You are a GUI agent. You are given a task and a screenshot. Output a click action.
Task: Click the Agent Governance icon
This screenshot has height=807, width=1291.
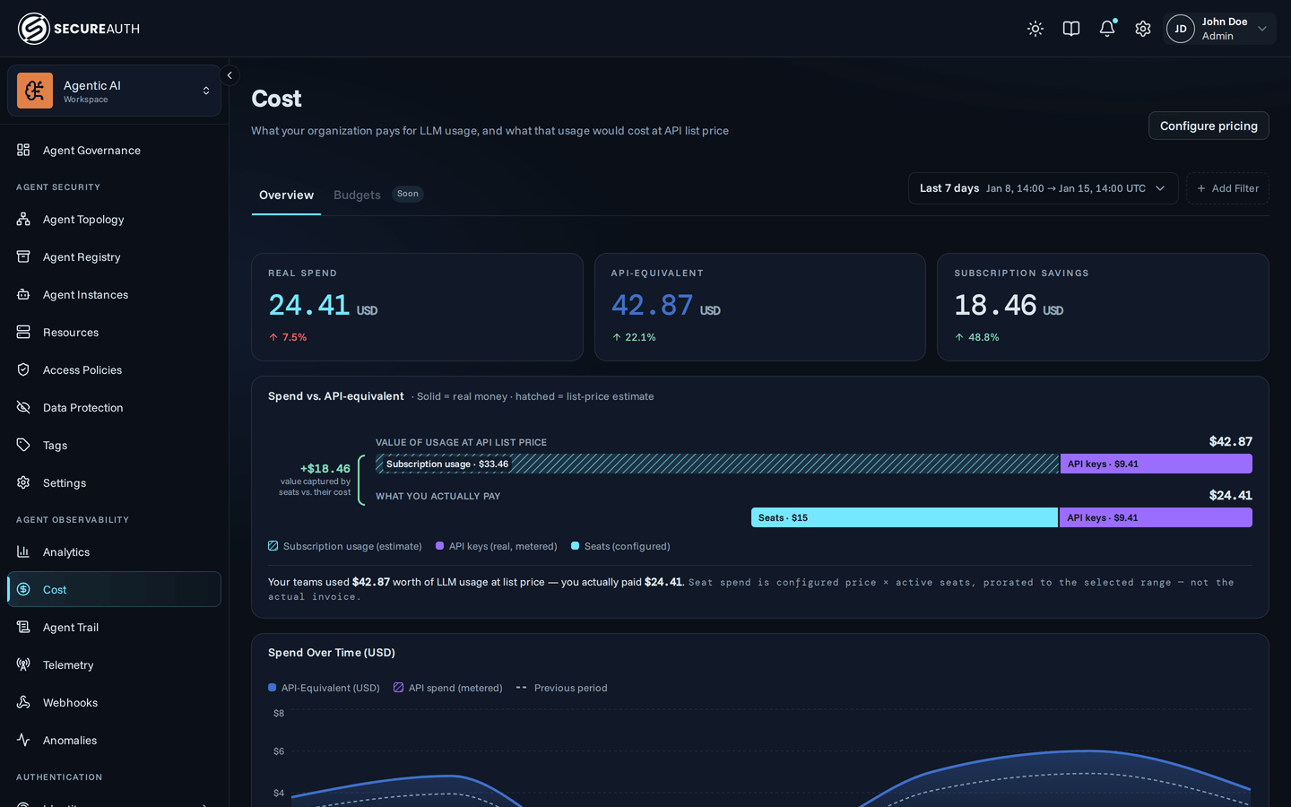[23, 150]
